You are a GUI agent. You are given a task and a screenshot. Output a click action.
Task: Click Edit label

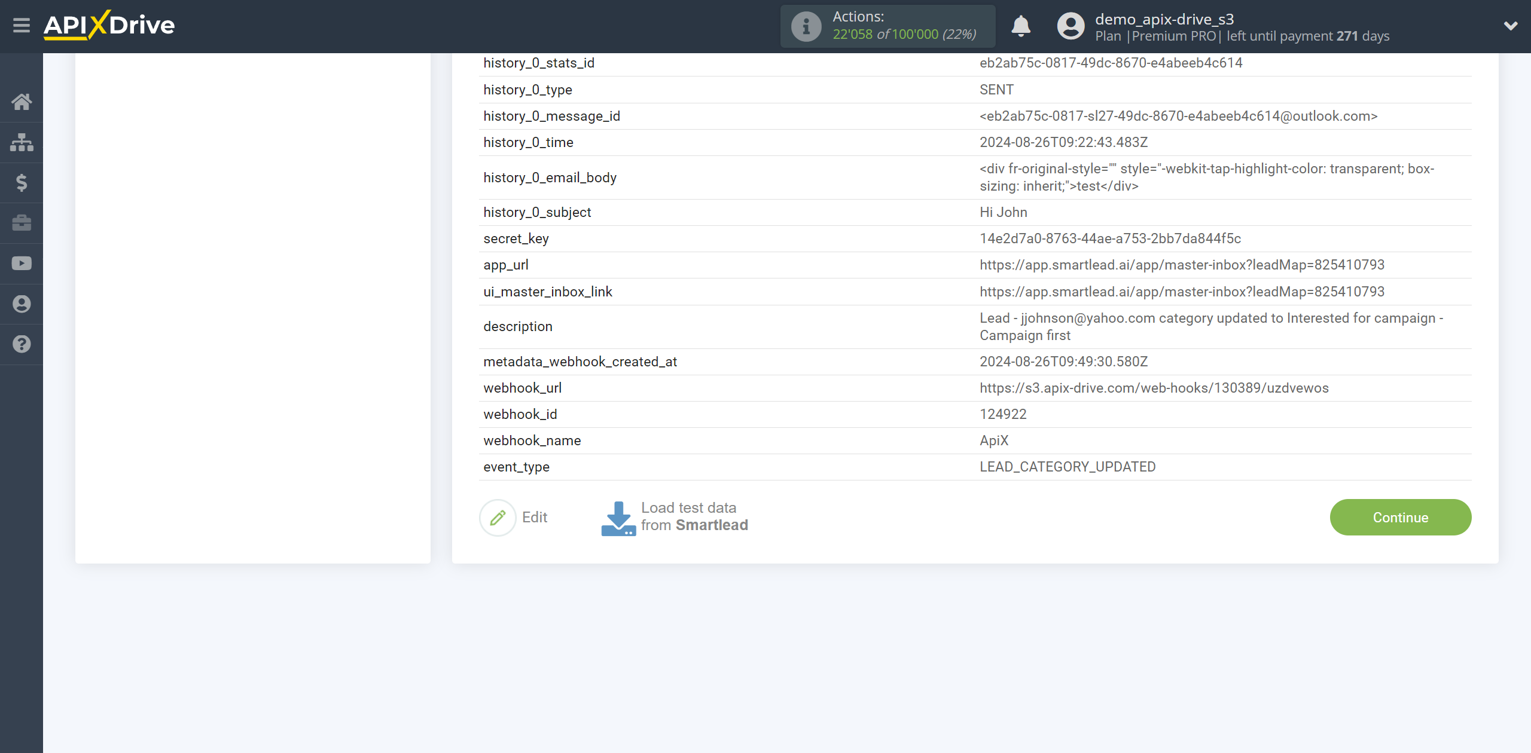tap(535, 518)
